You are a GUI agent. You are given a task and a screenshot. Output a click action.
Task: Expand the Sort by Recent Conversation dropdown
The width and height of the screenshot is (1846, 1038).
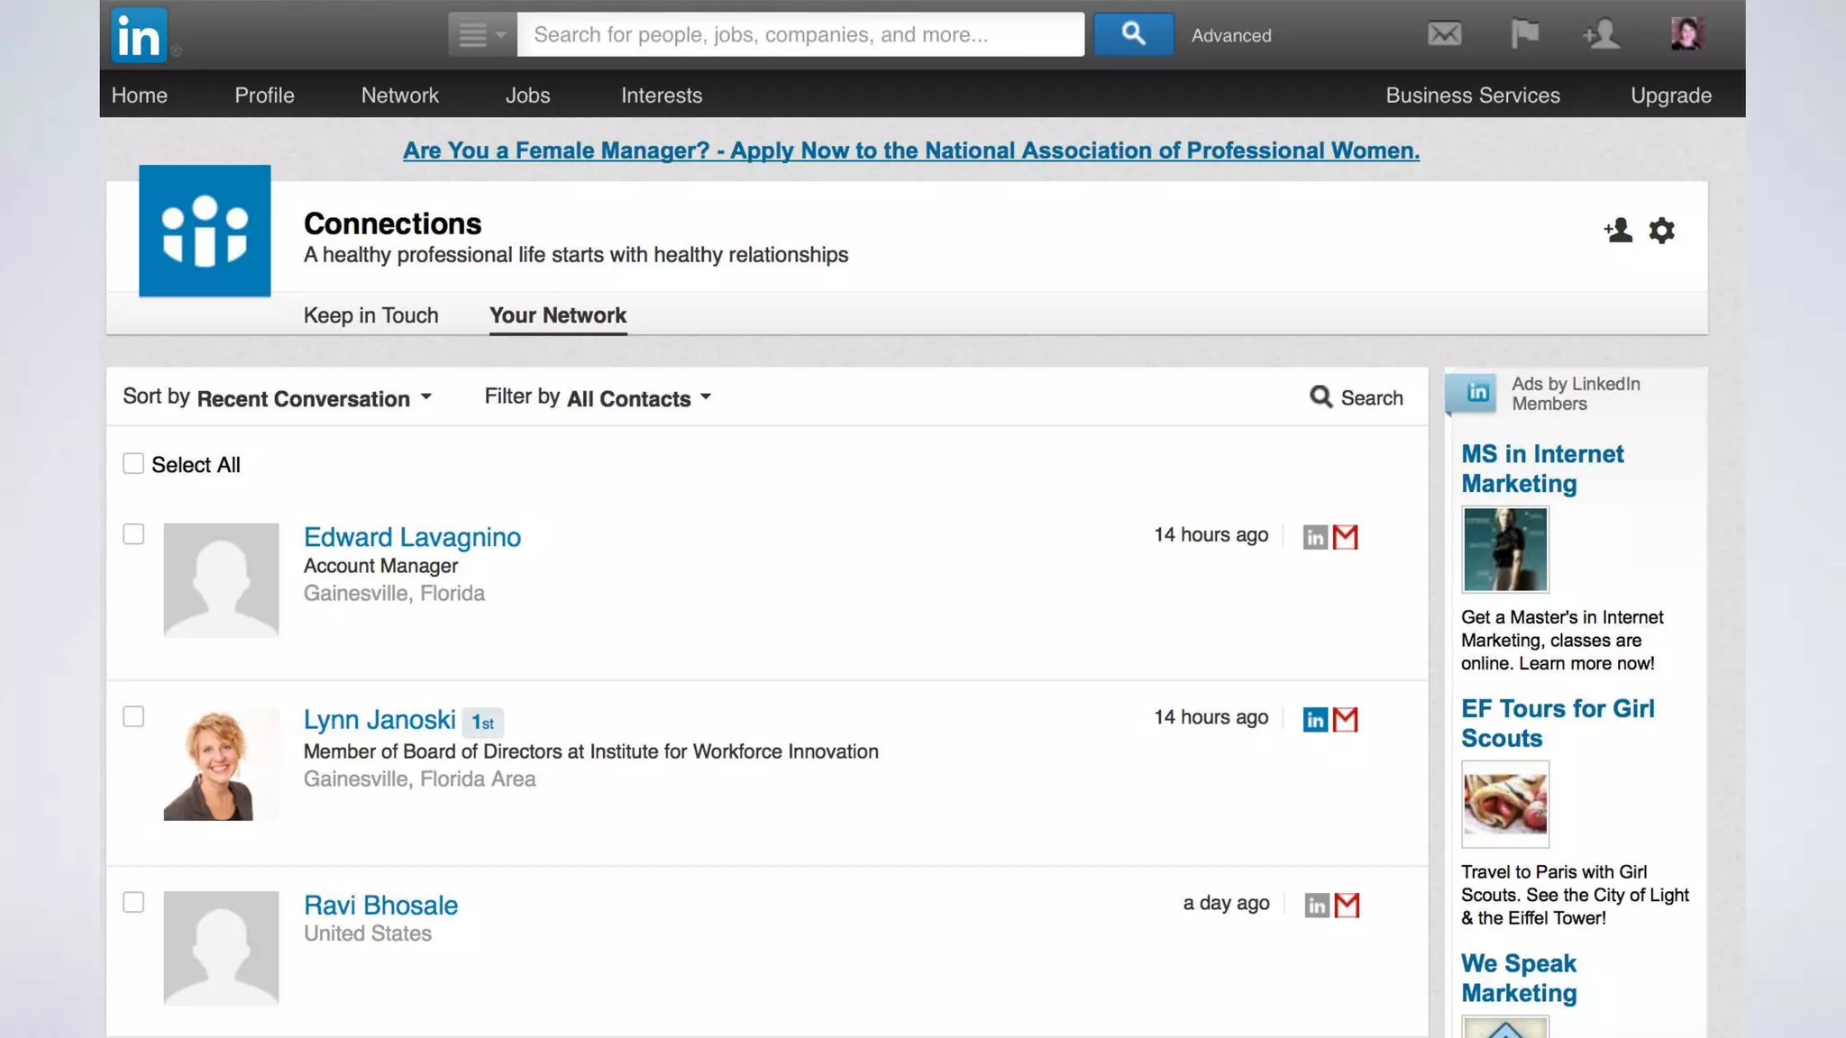point(313,398)
